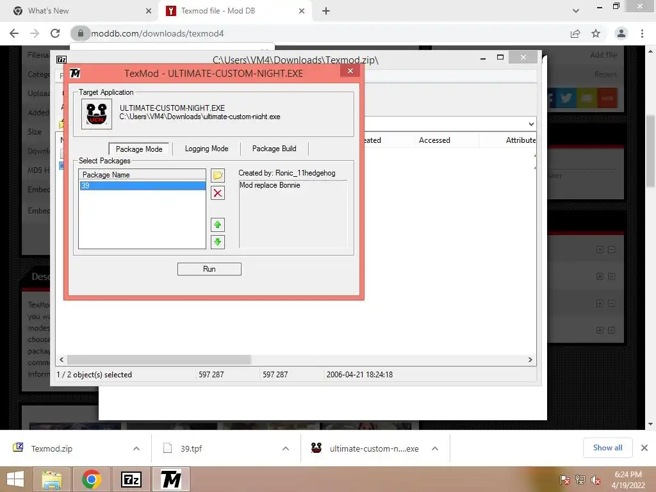The width and height of the screenshot is (656, 492).
Task: Switch to TexMod from the taskbar
Action: [x=170, y=479]
